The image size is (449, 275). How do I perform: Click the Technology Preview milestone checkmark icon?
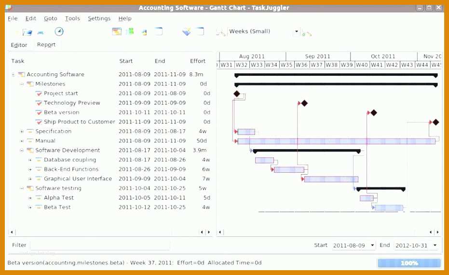click(x=39, y=103)
